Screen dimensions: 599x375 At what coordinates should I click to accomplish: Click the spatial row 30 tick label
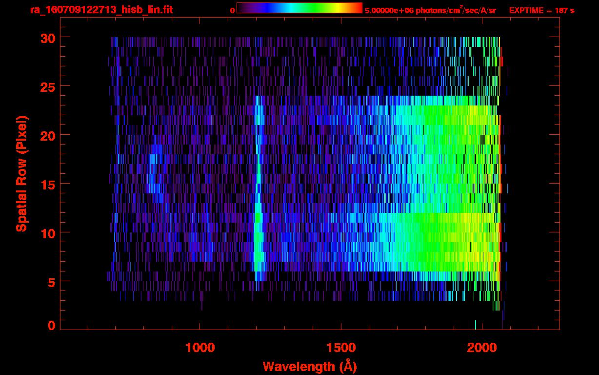pyautogui.click(x=47, y=38)
